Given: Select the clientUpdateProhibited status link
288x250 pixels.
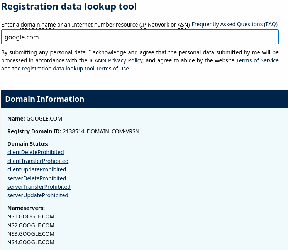Looking at the screenshot, I should coord(37,169).
